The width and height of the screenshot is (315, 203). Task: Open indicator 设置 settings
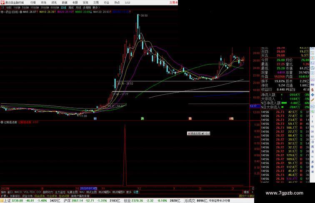pos(136,192)
